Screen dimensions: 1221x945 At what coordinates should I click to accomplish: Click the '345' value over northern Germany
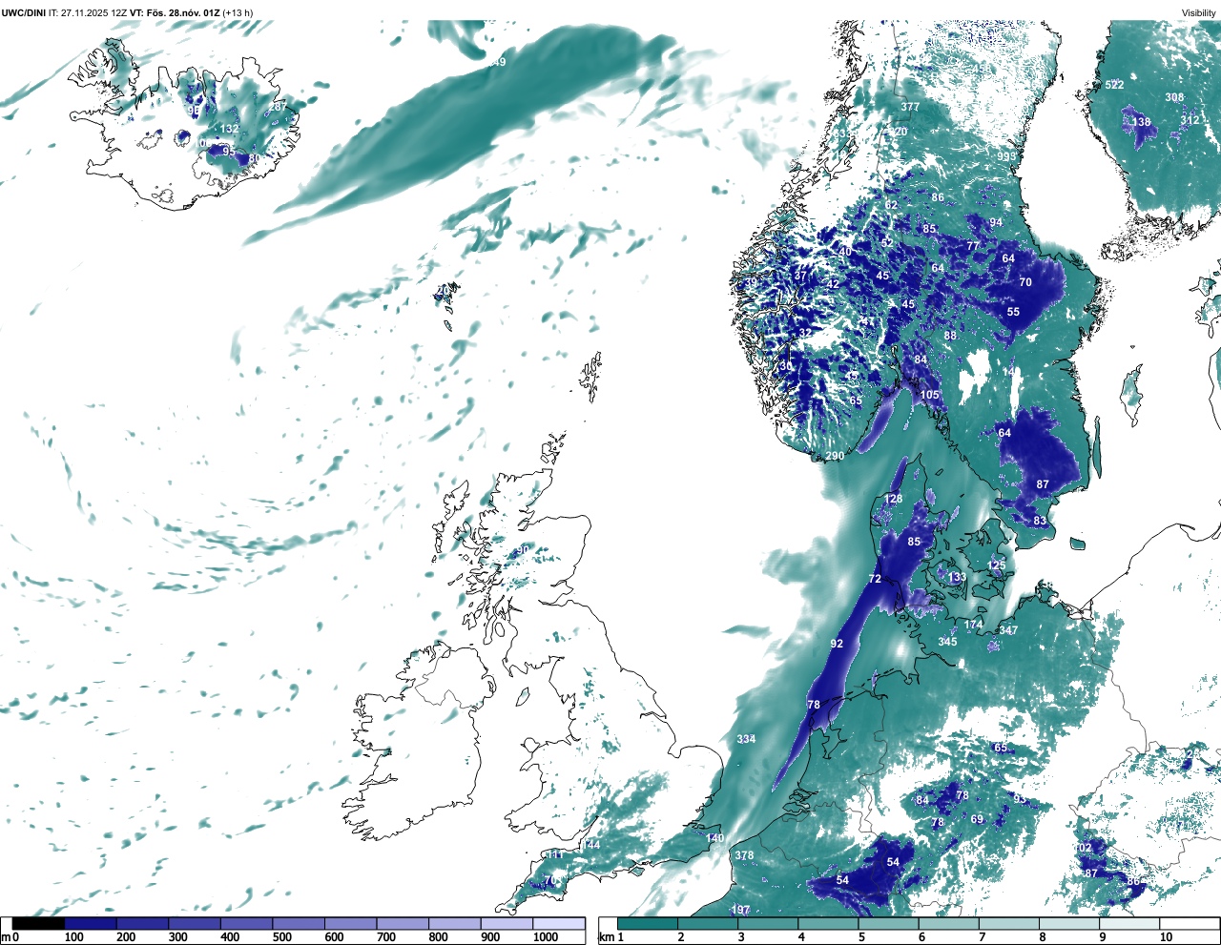(x=947, y=642)
